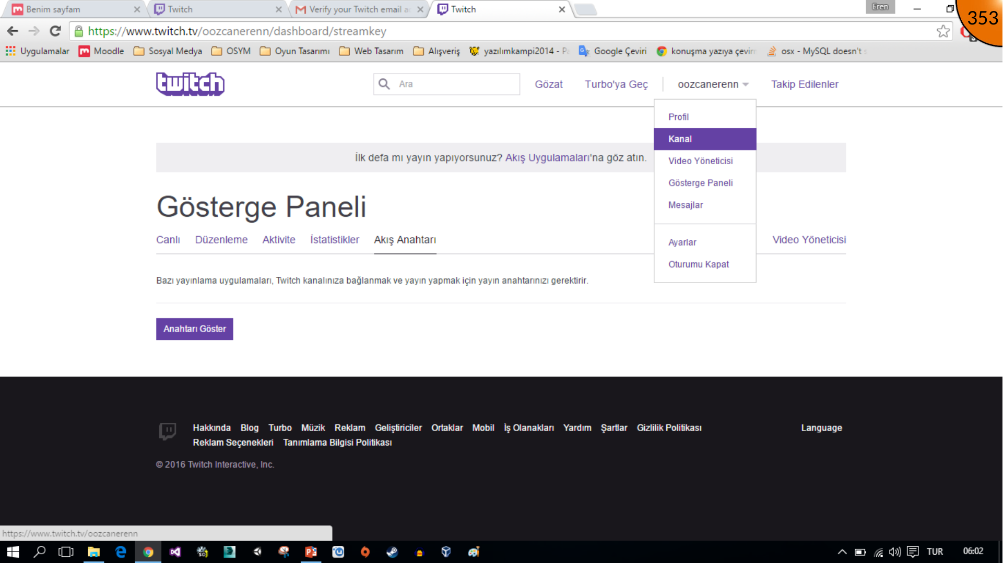The image size is (1003, 563).
Task: Click the Twitch logo in header
Action: pyautogui.click(x=190, y=84)
